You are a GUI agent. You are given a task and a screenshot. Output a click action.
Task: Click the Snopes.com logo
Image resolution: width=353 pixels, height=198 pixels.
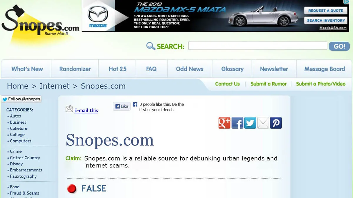[x=40, y=22]
